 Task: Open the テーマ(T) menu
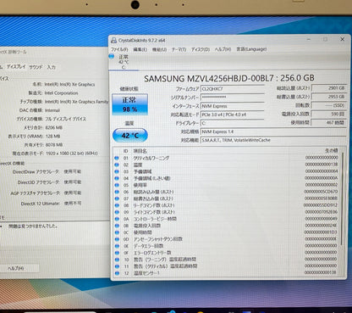pyautogui.click(x=179, y=49)
